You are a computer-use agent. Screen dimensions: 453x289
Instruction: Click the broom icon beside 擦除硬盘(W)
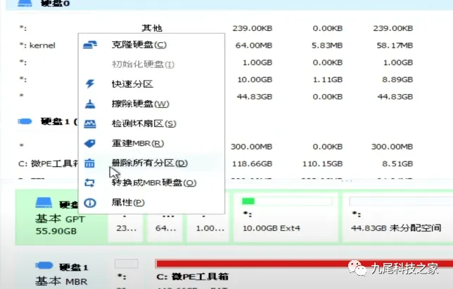(90, 104)
